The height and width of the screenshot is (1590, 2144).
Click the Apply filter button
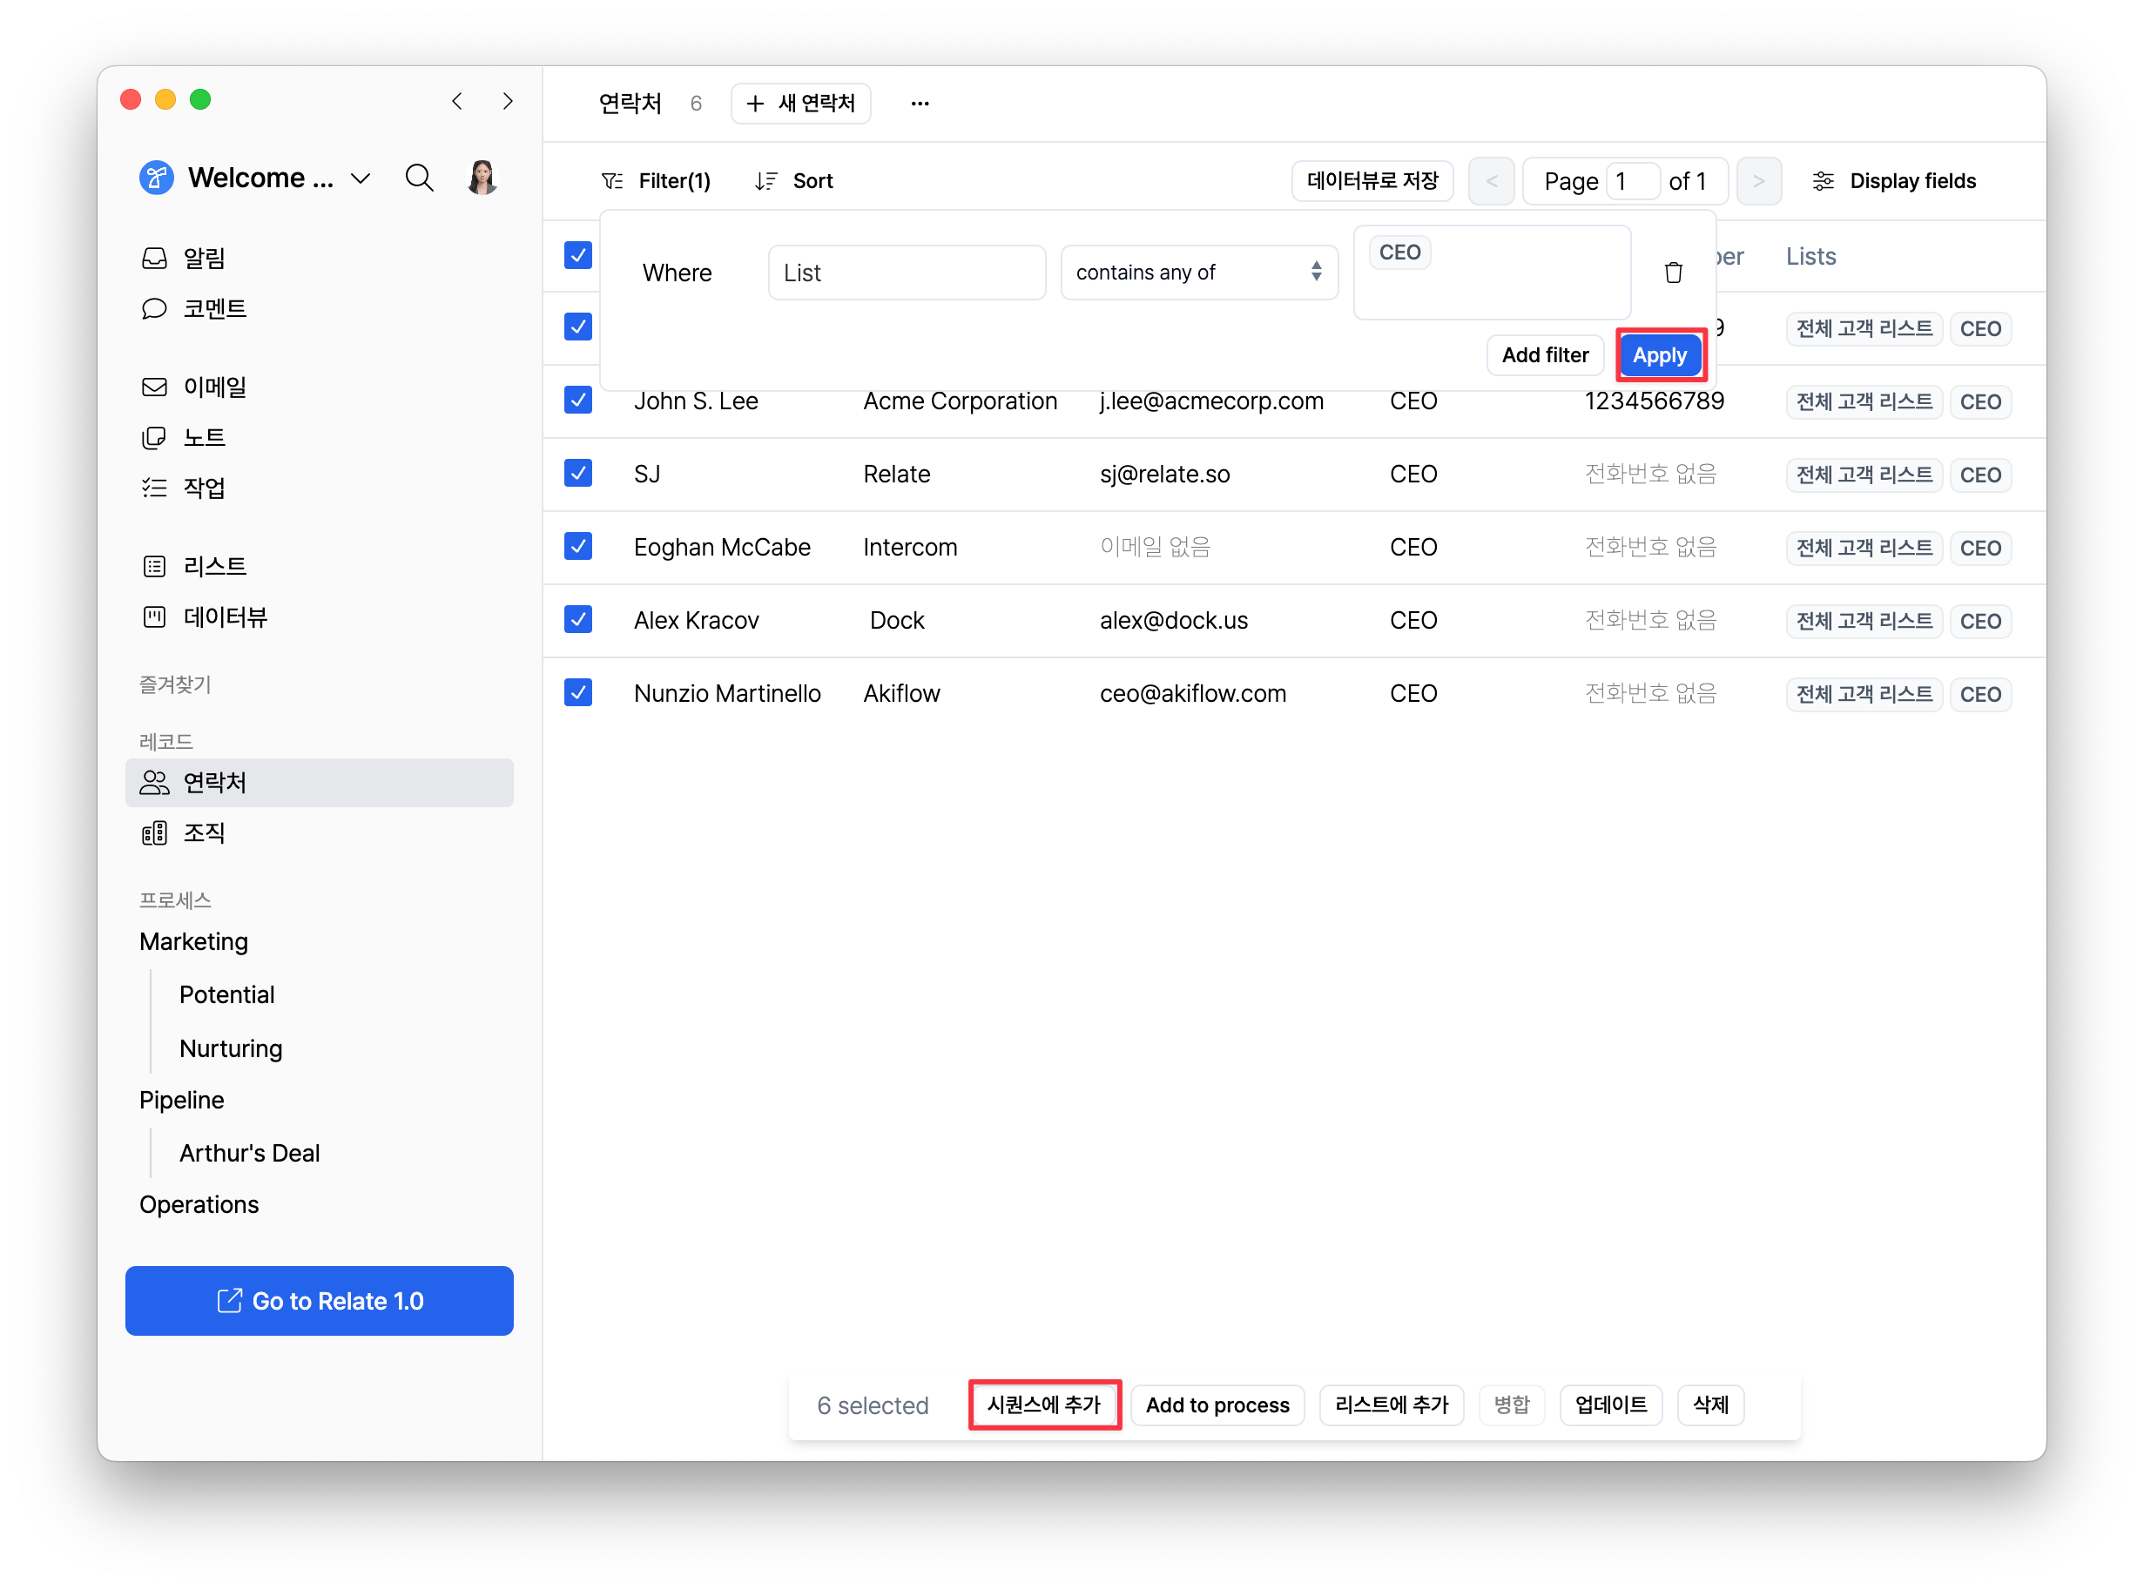pyautogui.click(x=1660, y=355)
